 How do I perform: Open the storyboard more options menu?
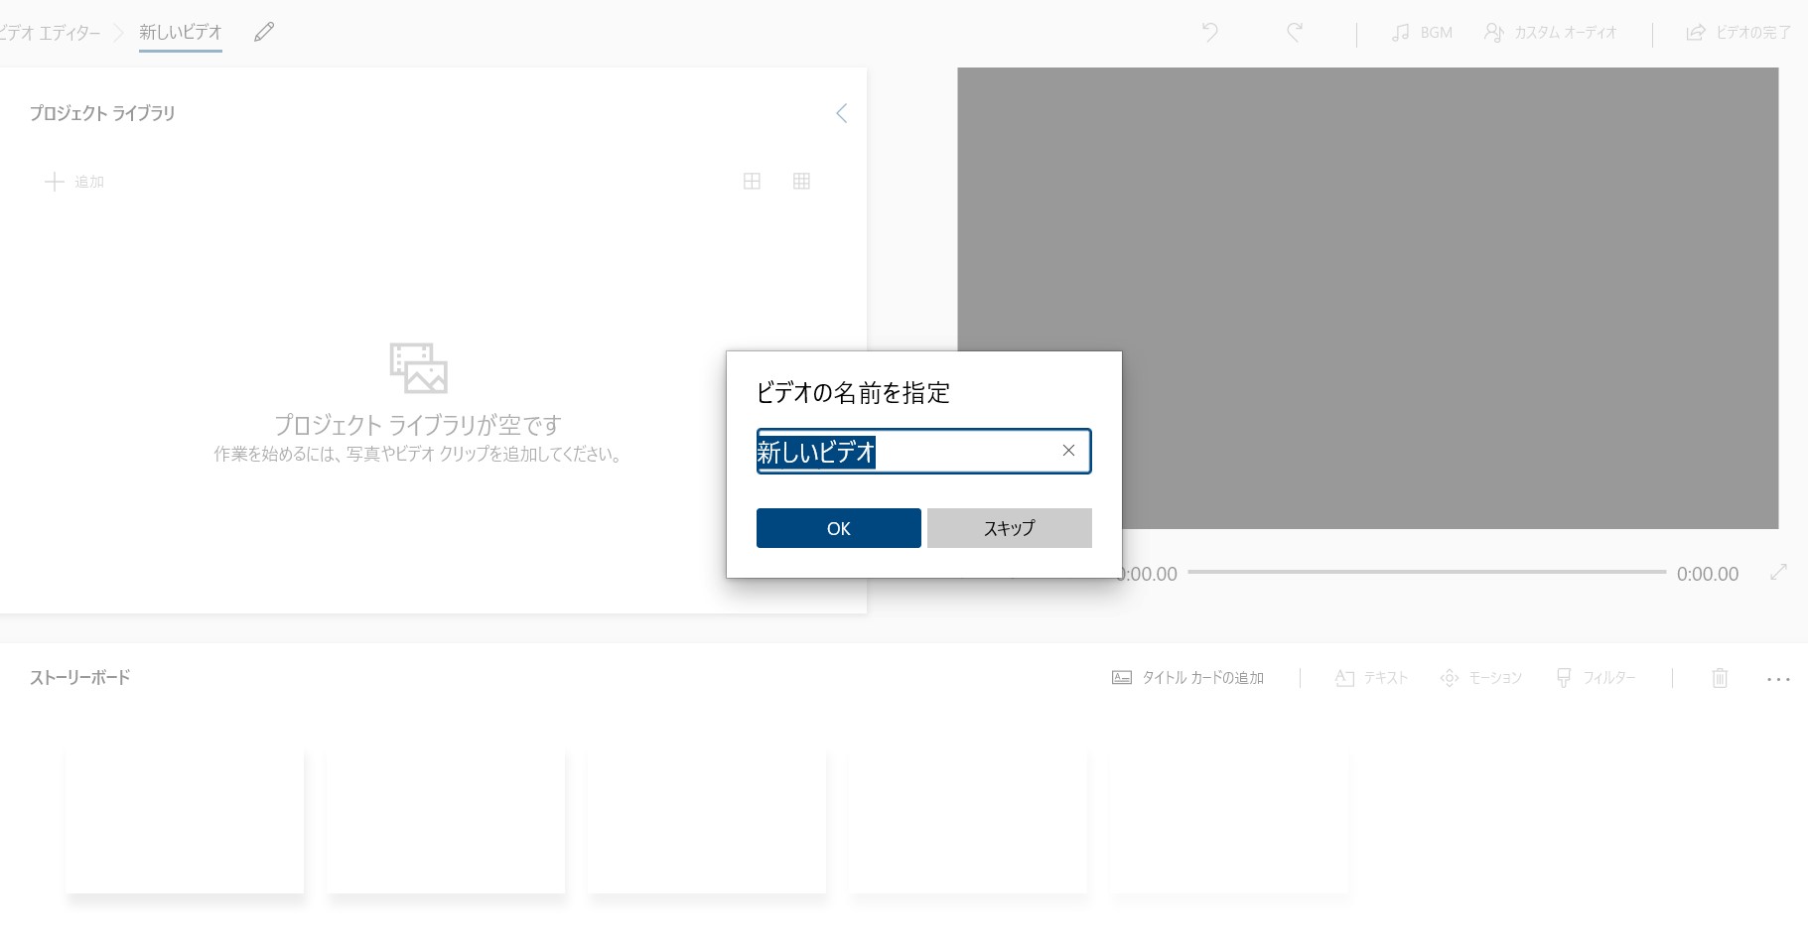(x=1777, y=679)
